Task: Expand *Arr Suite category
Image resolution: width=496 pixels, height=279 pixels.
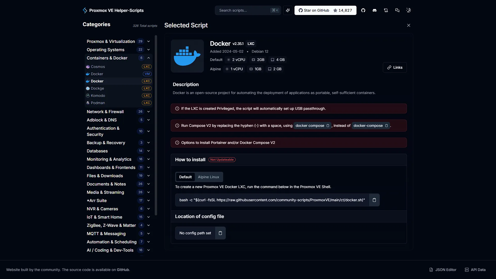Action: click(x=119, y=200)
